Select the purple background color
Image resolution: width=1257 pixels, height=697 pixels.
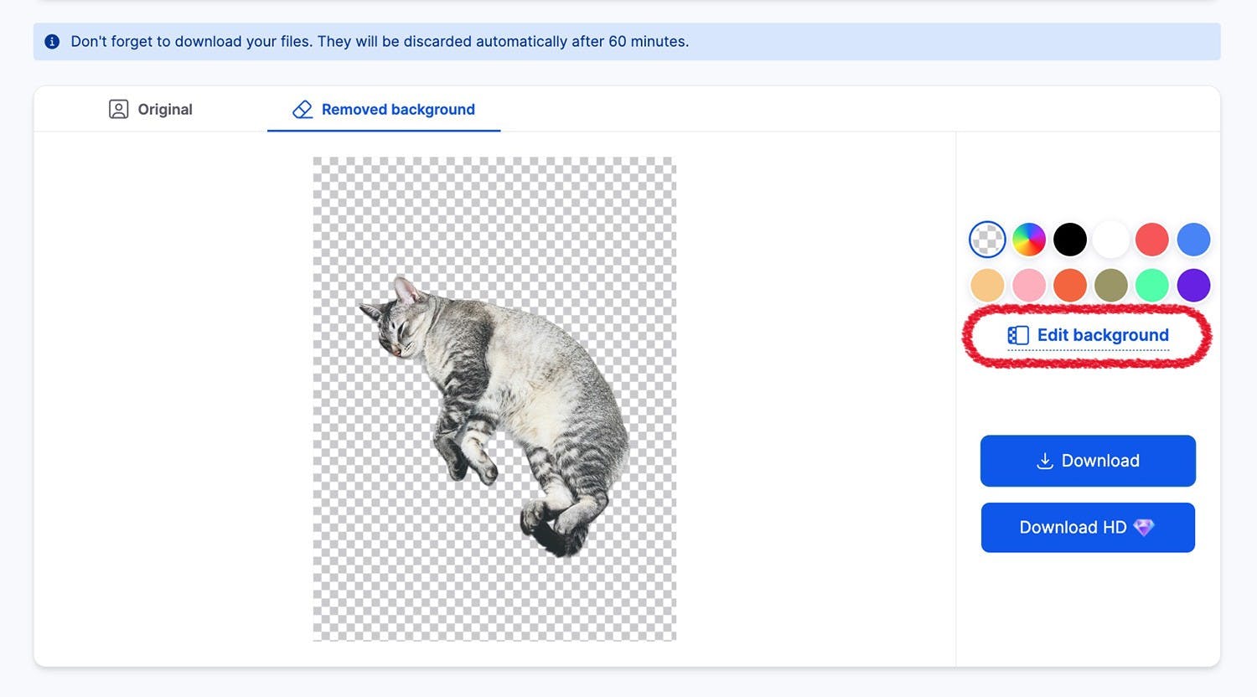pyautogui.click(x=1193, y=286)
